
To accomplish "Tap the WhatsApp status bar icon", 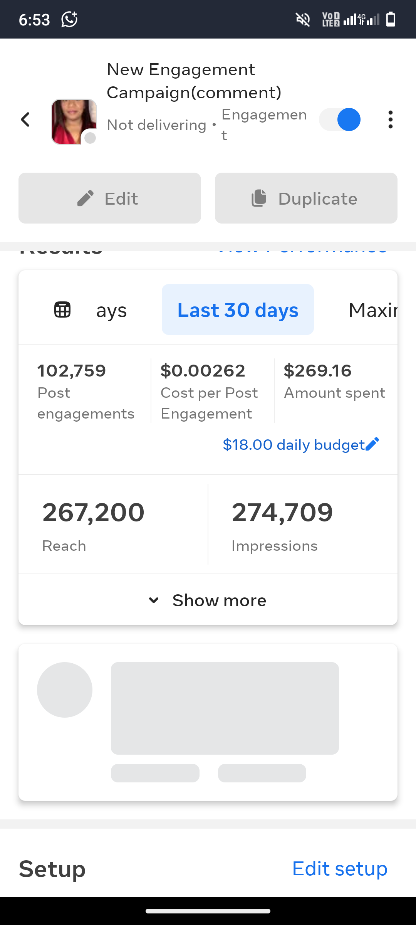I will click(69, 19).
